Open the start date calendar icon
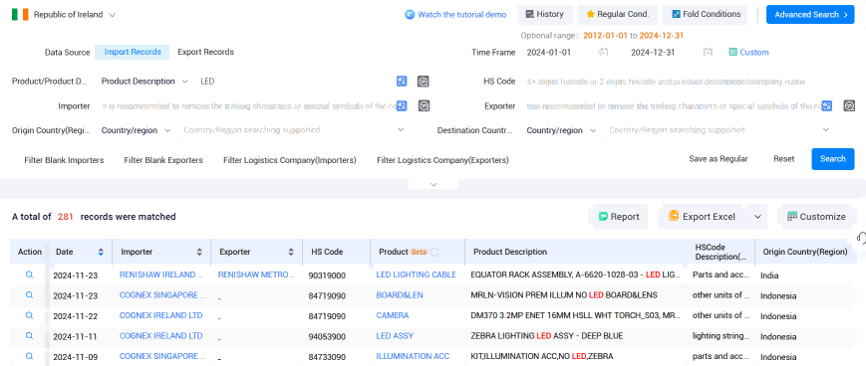 pos(604,53)
